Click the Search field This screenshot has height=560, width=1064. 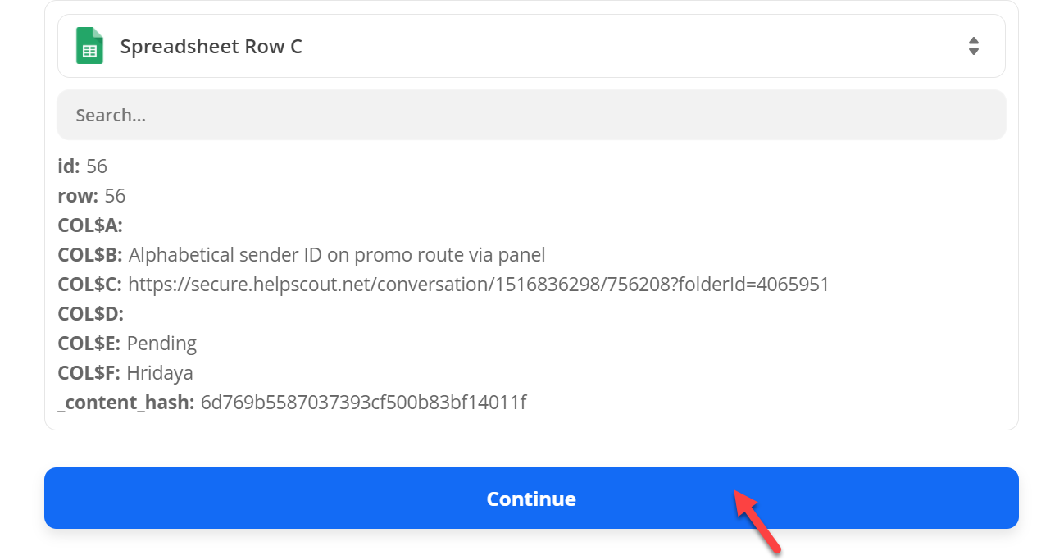click(x=531, y=115)
